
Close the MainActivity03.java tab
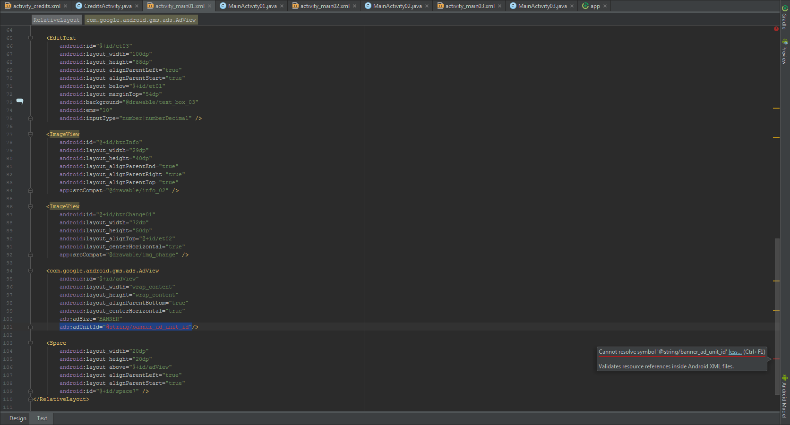coord(572,6)
